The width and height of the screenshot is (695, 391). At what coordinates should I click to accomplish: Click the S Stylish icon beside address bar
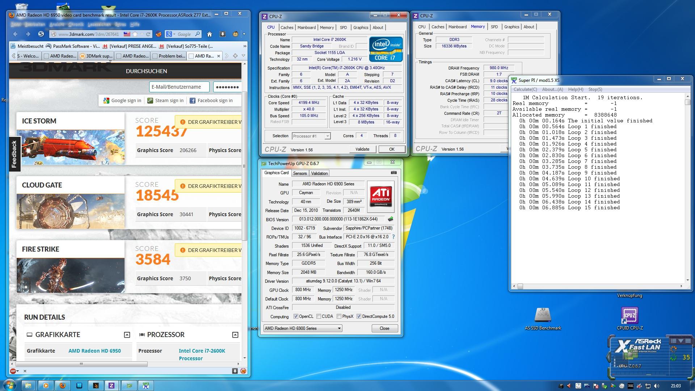(x=41, y=34)
